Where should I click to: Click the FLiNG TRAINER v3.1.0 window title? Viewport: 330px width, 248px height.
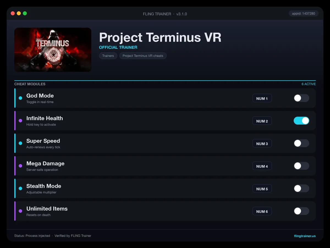coord(165,14)
